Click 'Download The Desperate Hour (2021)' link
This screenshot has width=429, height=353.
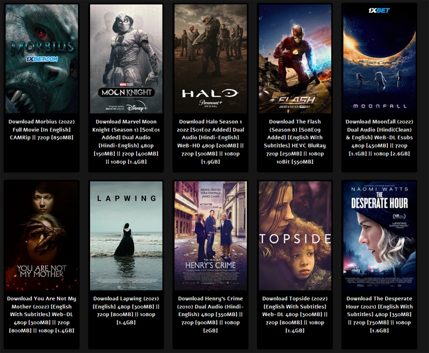[379, 314]
